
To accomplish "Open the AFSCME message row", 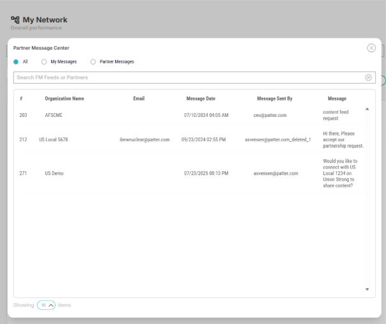I will [x=54, y=115].
